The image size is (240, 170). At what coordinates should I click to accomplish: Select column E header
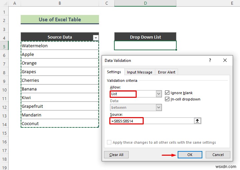232,3
